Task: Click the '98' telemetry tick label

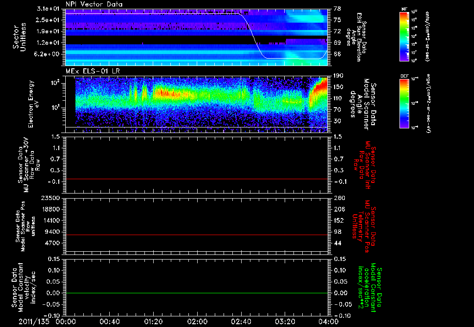Action: [x=337, y=232]
